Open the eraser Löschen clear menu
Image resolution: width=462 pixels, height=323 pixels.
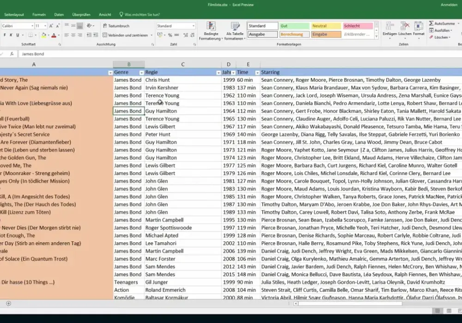coord(440,37)
